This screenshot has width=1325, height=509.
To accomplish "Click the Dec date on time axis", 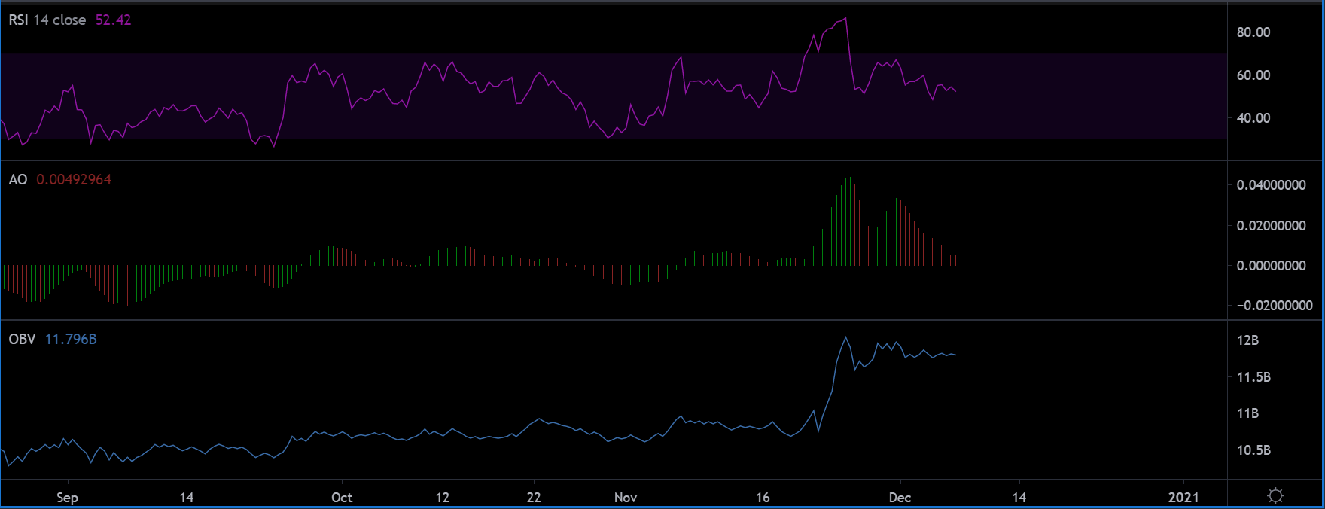I will pos(900,498).
